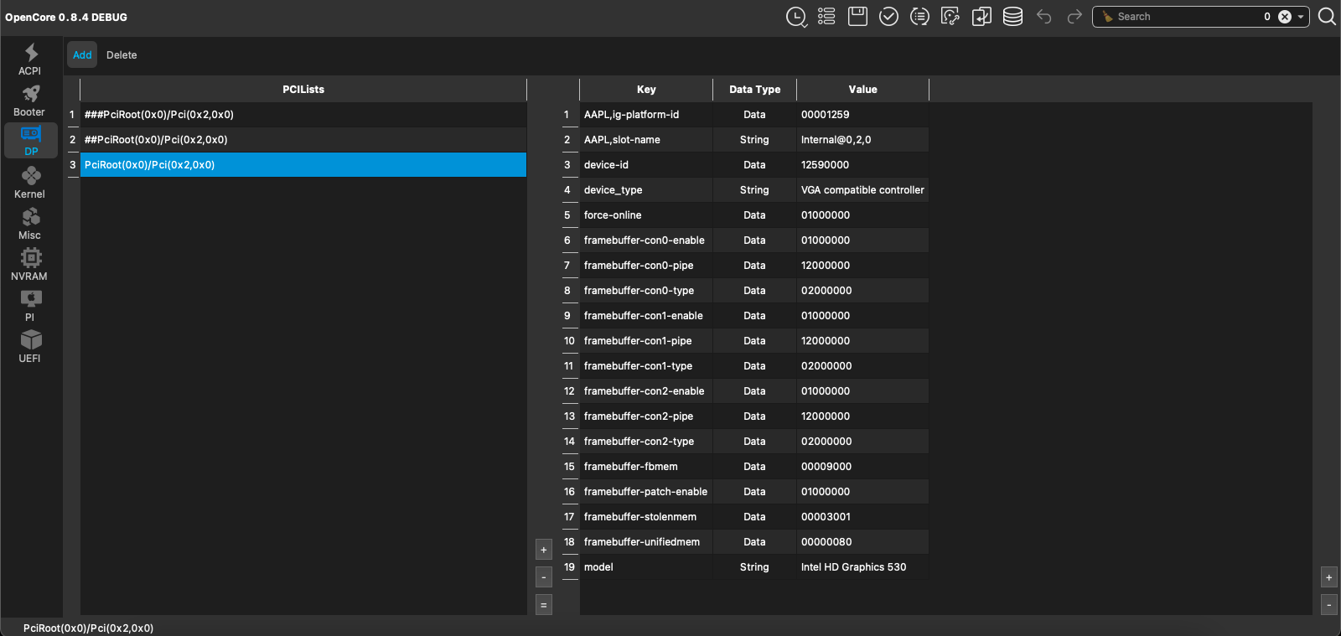Image resolution: width=1341 pixels, height=636 pixels.
Task: Expand the search options dropdown arrow
Action: pos(1301,17)
